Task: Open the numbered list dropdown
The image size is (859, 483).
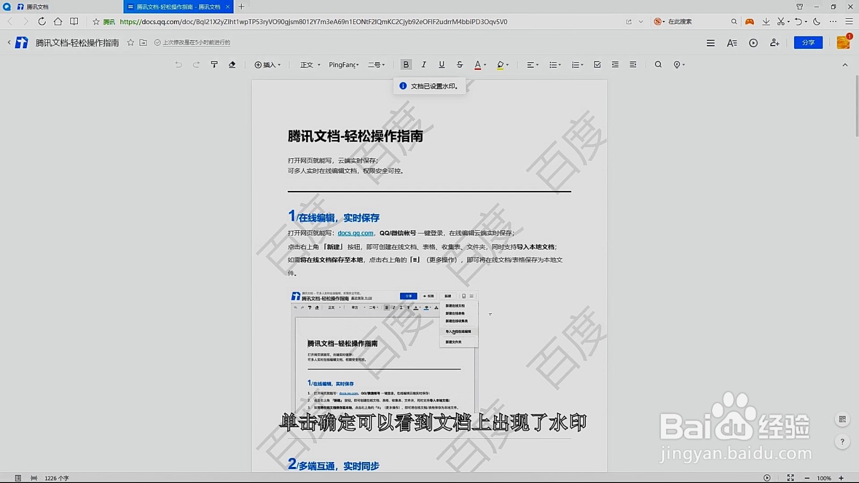Action: tap(578, 65)
